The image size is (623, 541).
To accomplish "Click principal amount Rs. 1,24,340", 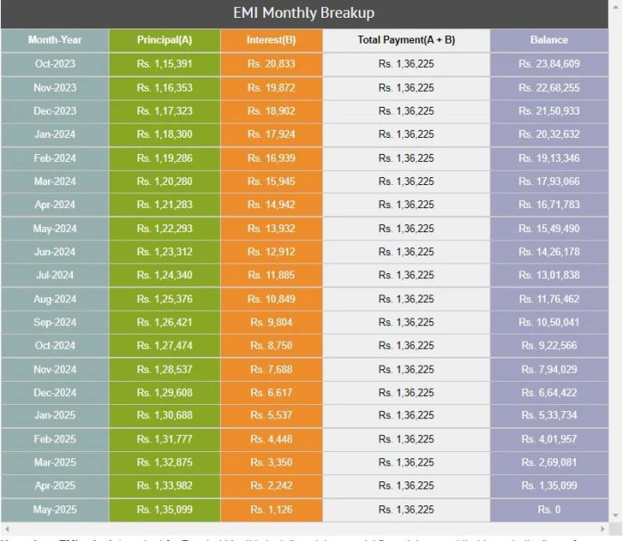I will tap(165, 275).
